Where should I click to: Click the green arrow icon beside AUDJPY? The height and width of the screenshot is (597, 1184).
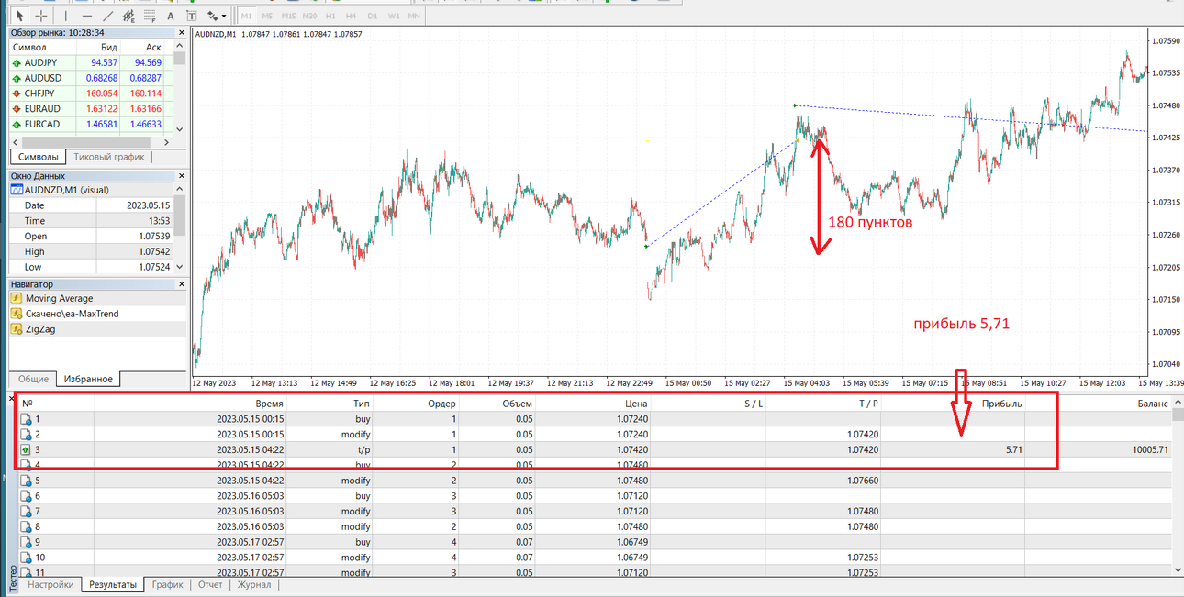pos(17,62)
